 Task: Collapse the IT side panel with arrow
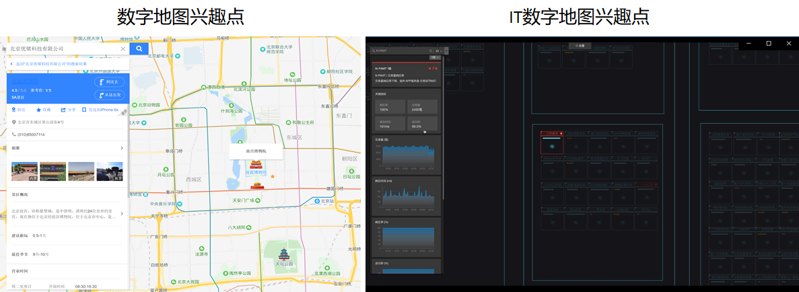(446, 51)
